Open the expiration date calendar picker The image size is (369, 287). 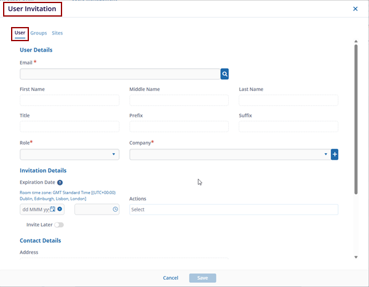53,210
